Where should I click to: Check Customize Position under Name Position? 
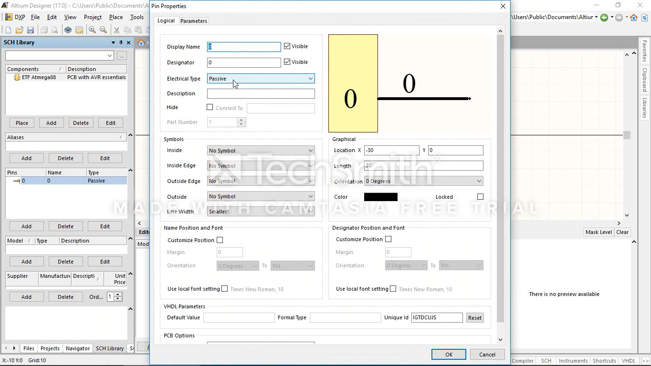click(x=220, y=240)
